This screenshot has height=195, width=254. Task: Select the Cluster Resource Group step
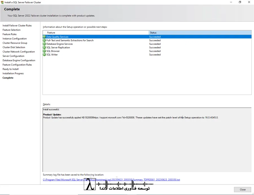coord(15,43)
